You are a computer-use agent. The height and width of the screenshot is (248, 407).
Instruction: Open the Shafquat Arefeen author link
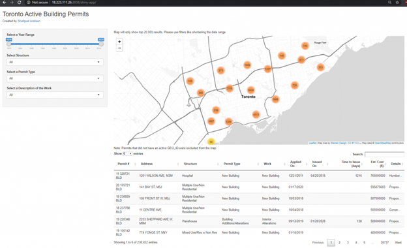[x=29, y=21]
